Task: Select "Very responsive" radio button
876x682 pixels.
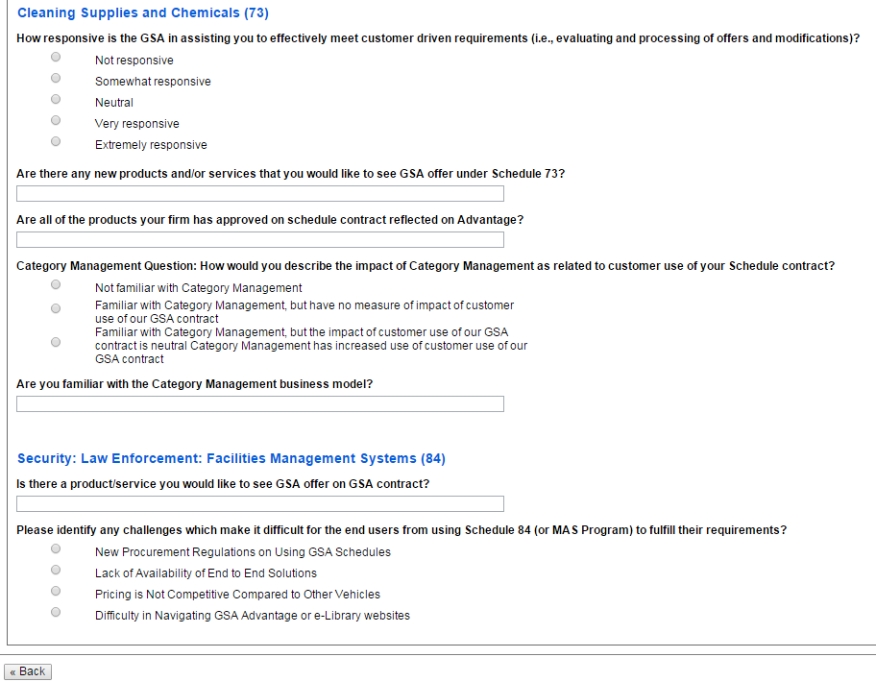Action: point(56,121)
